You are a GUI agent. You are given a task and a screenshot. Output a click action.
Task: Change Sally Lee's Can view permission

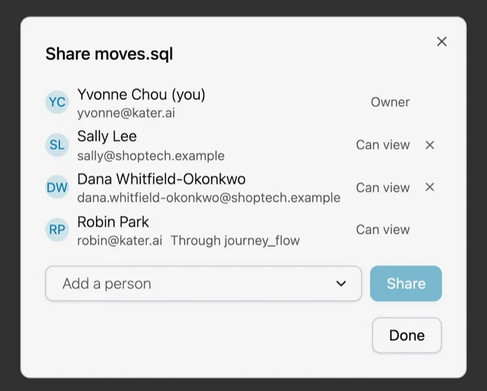(383, 145)
